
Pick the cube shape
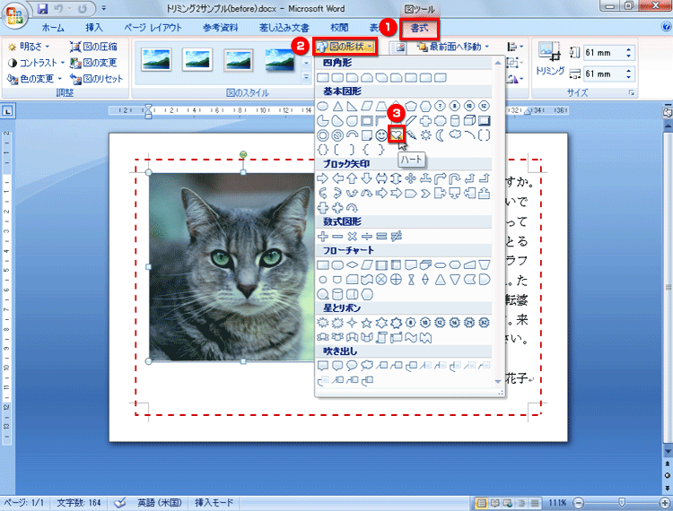click(469, 120)
